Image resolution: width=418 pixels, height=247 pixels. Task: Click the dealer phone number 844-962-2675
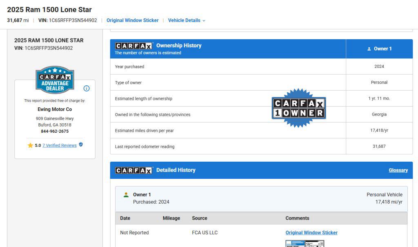(55, 131)
